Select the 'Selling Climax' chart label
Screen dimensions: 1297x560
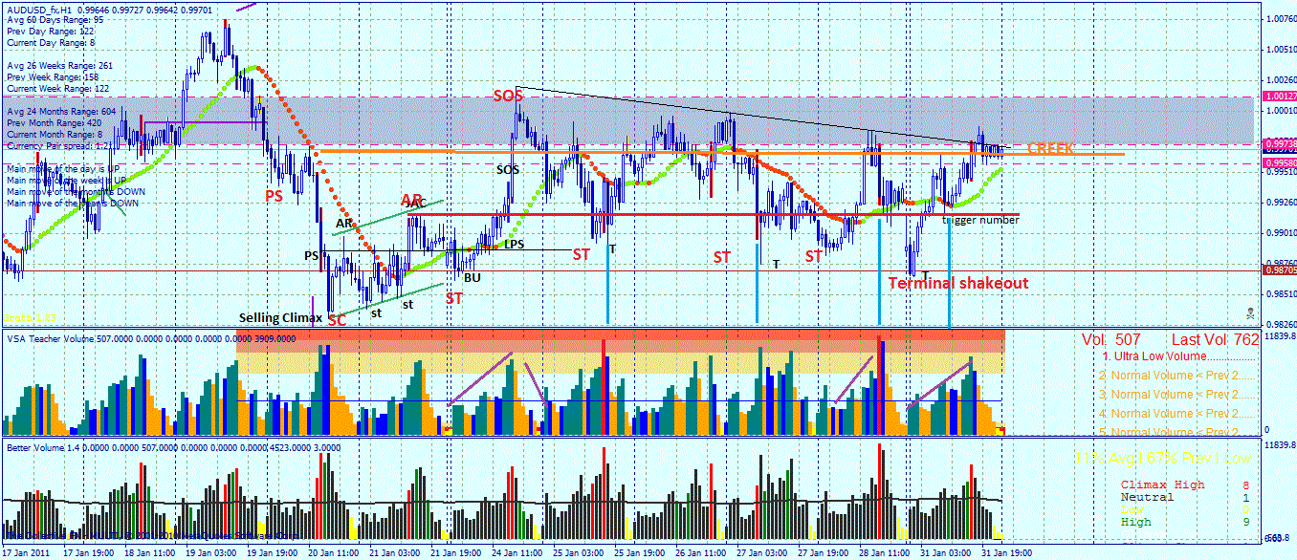coord(280,317)
